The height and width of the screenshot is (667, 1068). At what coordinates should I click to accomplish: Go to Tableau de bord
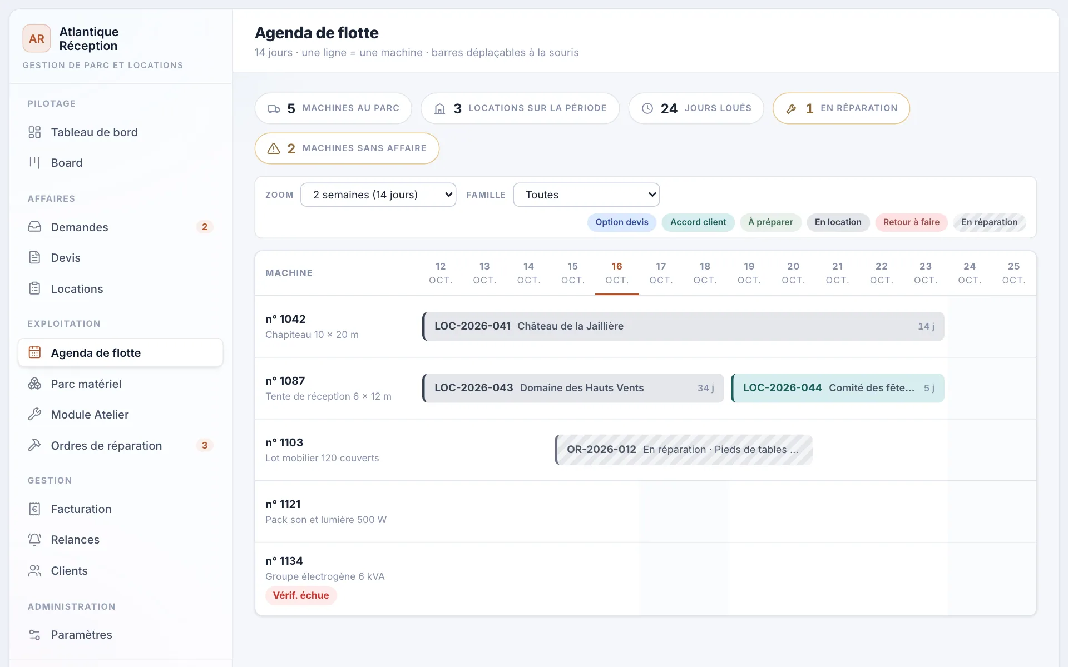pyautogui.click(x=120, y=132)
